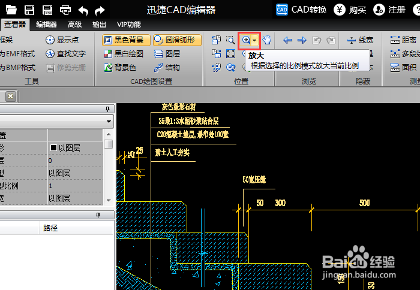Screen dimensions: 420x290
Task: Open 背景色 background color picker
Action: coord(120,68)
